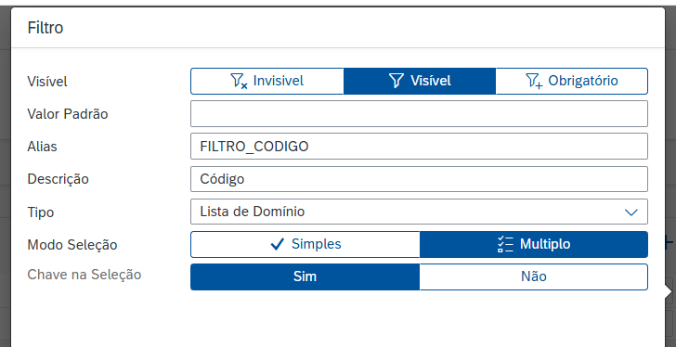Click the Alias field label

[x=42, y=147]
